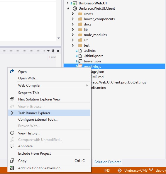Image resolution: width=166 pixels, height=174 pixels.
Task: Expand the src folder
Action: click(73, 40)
